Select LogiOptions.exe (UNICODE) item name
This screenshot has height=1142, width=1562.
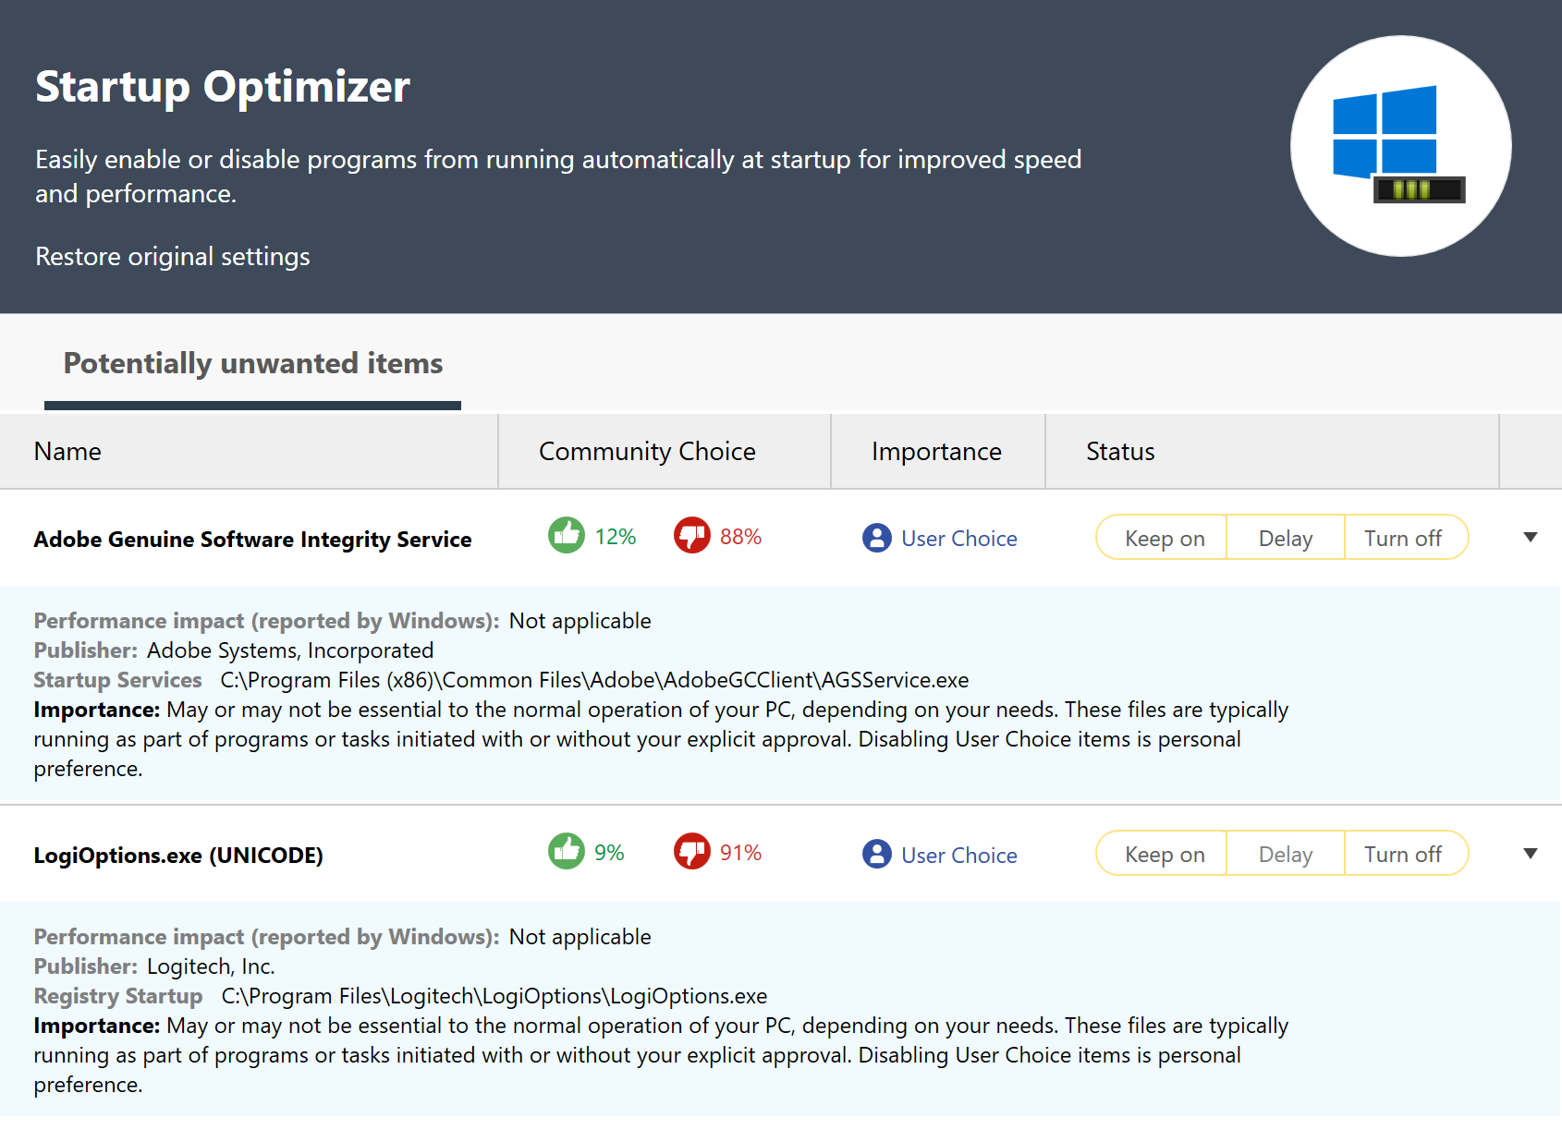click(178, 856)
